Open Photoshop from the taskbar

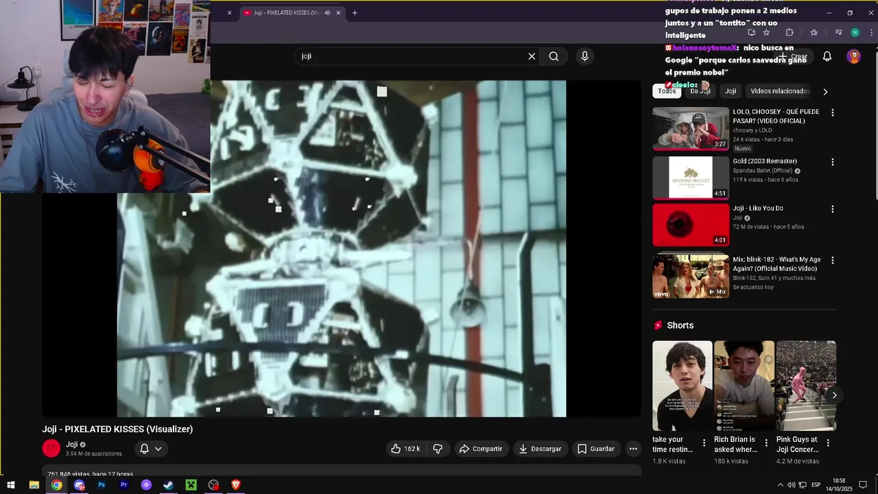(102, 485)
